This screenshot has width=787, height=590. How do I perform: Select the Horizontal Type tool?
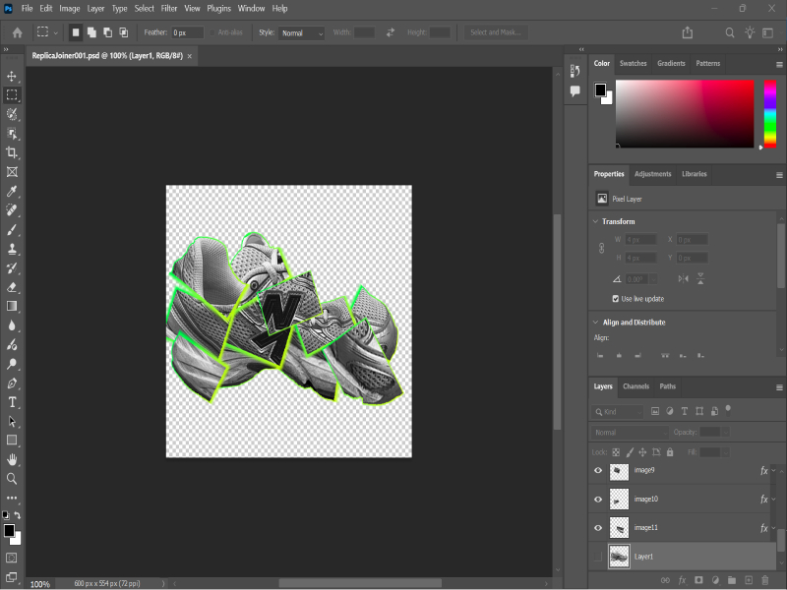[x=12, y=402]
